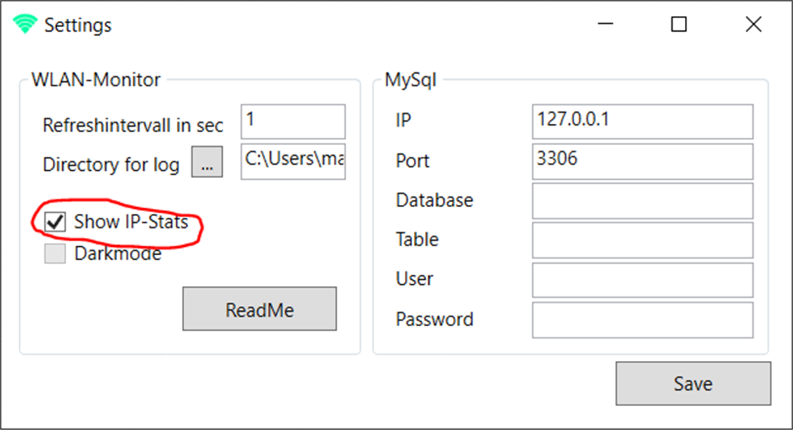Click the Refreshintervall in sec field
The width and height of the screenshot is (793, 430).
point(292,121)
